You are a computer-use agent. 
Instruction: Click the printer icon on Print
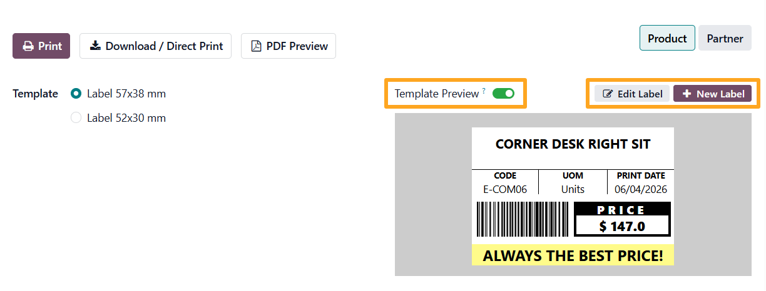click(28, 46)
